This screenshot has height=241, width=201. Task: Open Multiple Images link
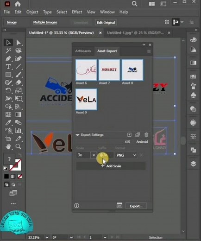45,22
